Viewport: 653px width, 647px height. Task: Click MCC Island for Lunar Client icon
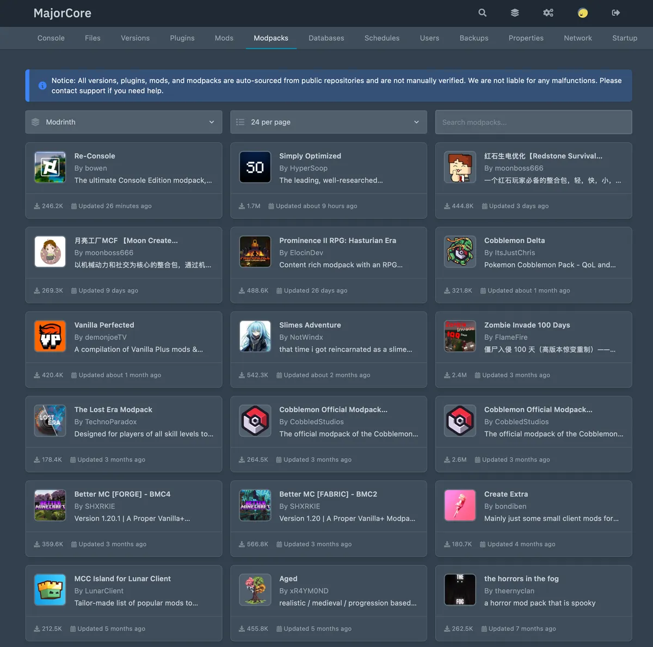50,589
